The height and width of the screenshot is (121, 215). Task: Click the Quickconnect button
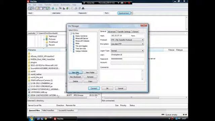[124, 13]
